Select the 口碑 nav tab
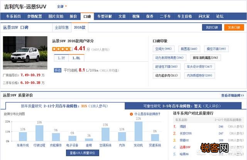 [x=87, y=16]
